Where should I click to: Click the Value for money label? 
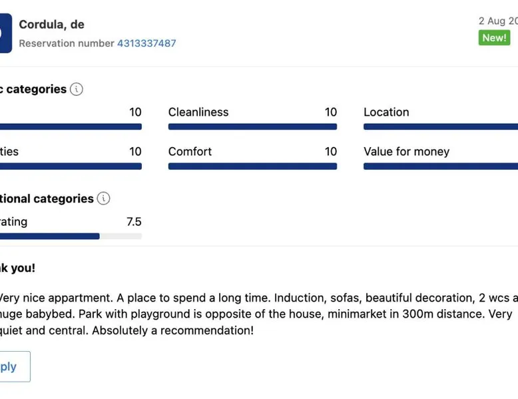tap(406, 151)
